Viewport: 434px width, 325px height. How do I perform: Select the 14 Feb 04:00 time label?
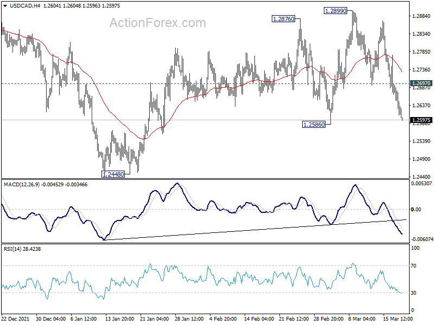pyautogui.click(x=259, y=319)
